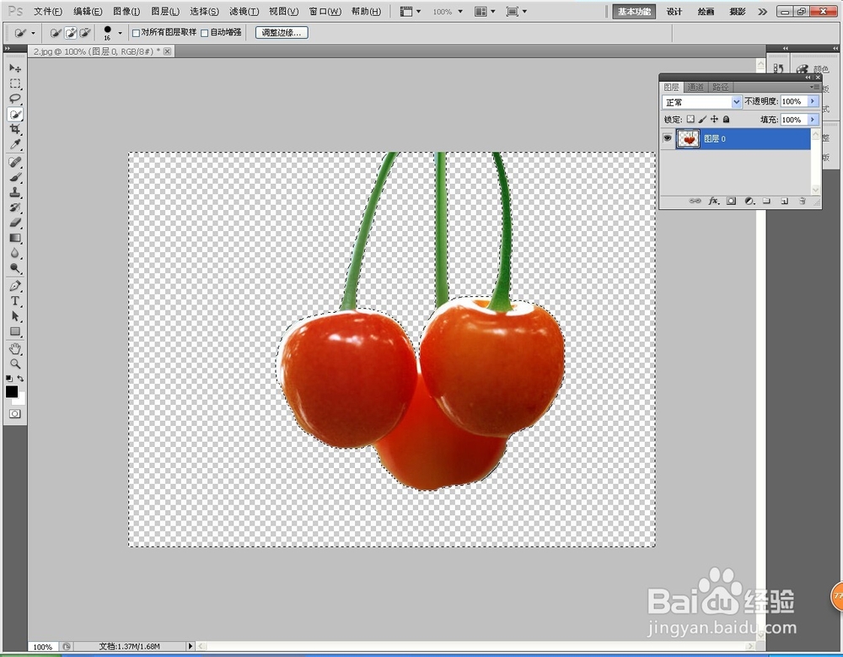
Task: Select the Quick Selection tool in toolbox
Action: [15, 114]
